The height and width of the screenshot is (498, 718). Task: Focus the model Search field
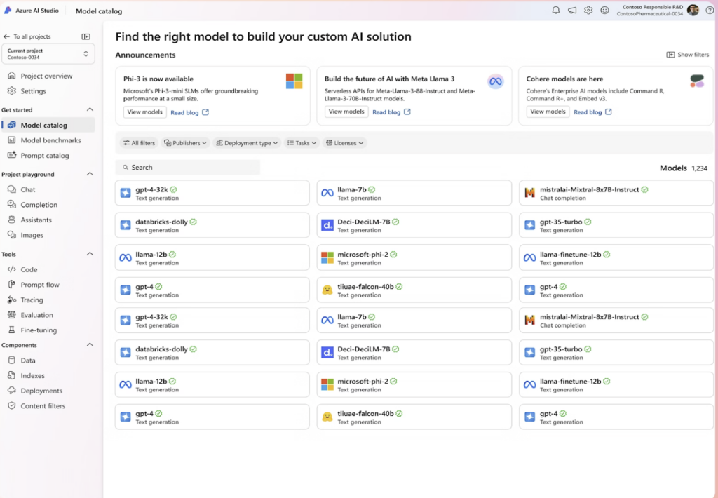[188, 167]
